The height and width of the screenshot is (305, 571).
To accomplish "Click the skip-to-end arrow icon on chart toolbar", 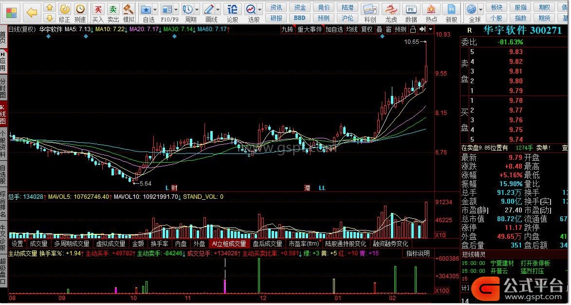I will tap(423, 29).
